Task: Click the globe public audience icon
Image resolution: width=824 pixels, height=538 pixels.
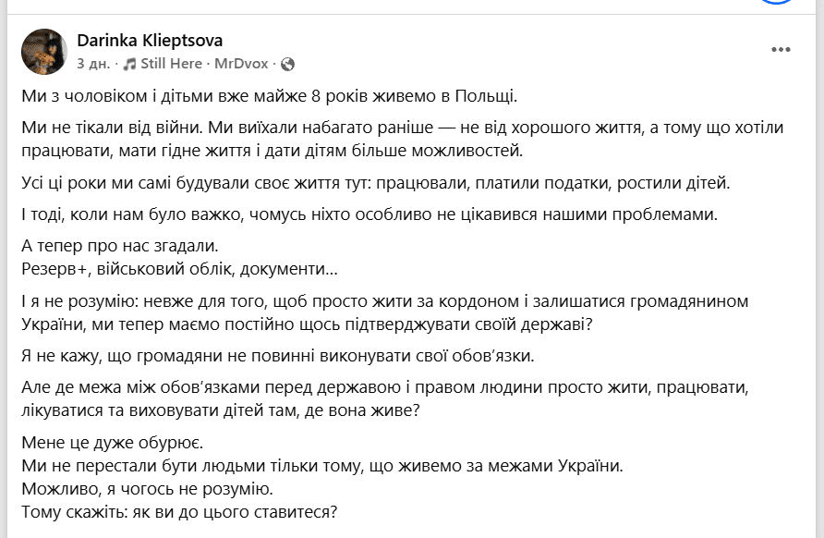Action: pos(287,64)
